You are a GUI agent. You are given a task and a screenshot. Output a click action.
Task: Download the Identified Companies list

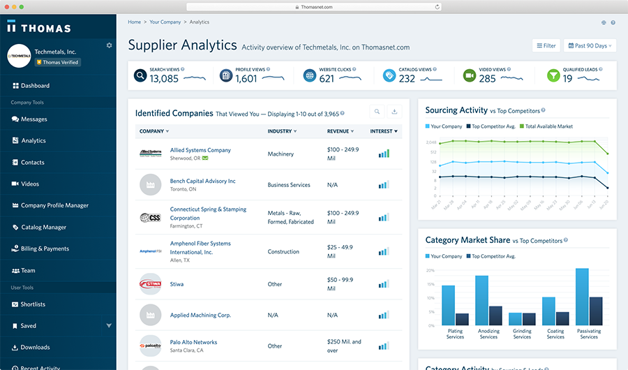point(394,112)
